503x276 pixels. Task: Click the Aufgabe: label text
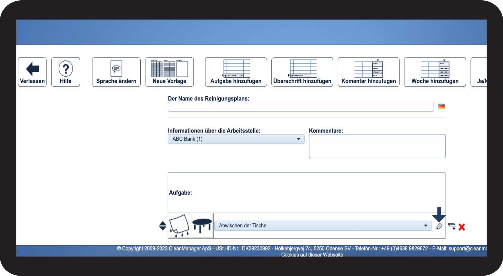coord(180,193)
